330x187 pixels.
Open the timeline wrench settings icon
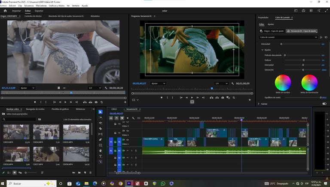[x=133, y=118]
